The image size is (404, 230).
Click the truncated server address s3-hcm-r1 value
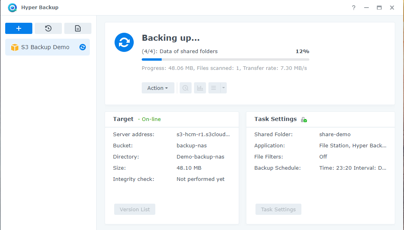(203, 135)
